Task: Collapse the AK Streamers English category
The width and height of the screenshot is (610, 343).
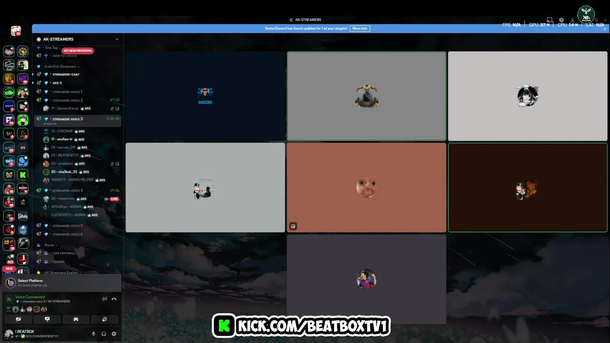Action: [62, 272]
